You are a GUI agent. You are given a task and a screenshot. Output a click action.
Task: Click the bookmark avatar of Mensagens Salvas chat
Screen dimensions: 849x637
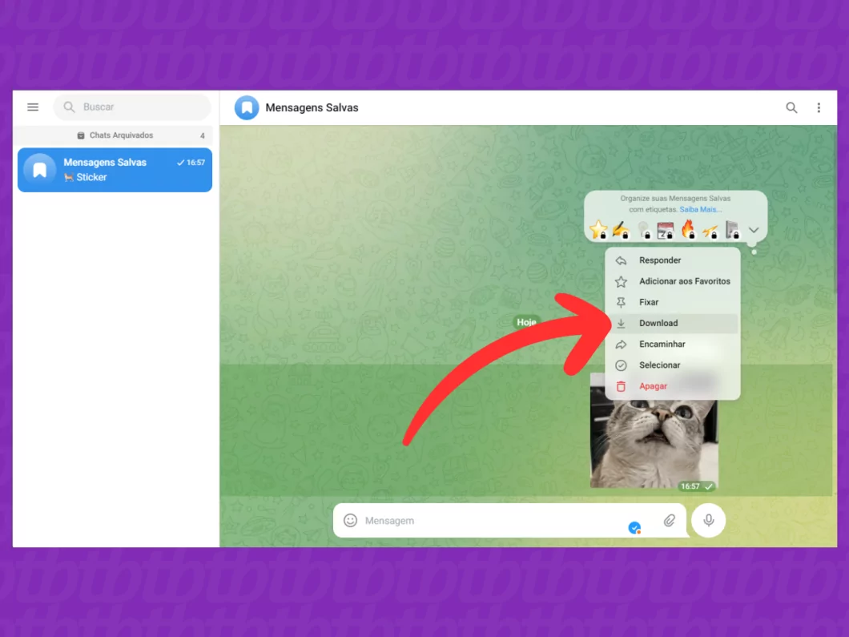[39, 170]
